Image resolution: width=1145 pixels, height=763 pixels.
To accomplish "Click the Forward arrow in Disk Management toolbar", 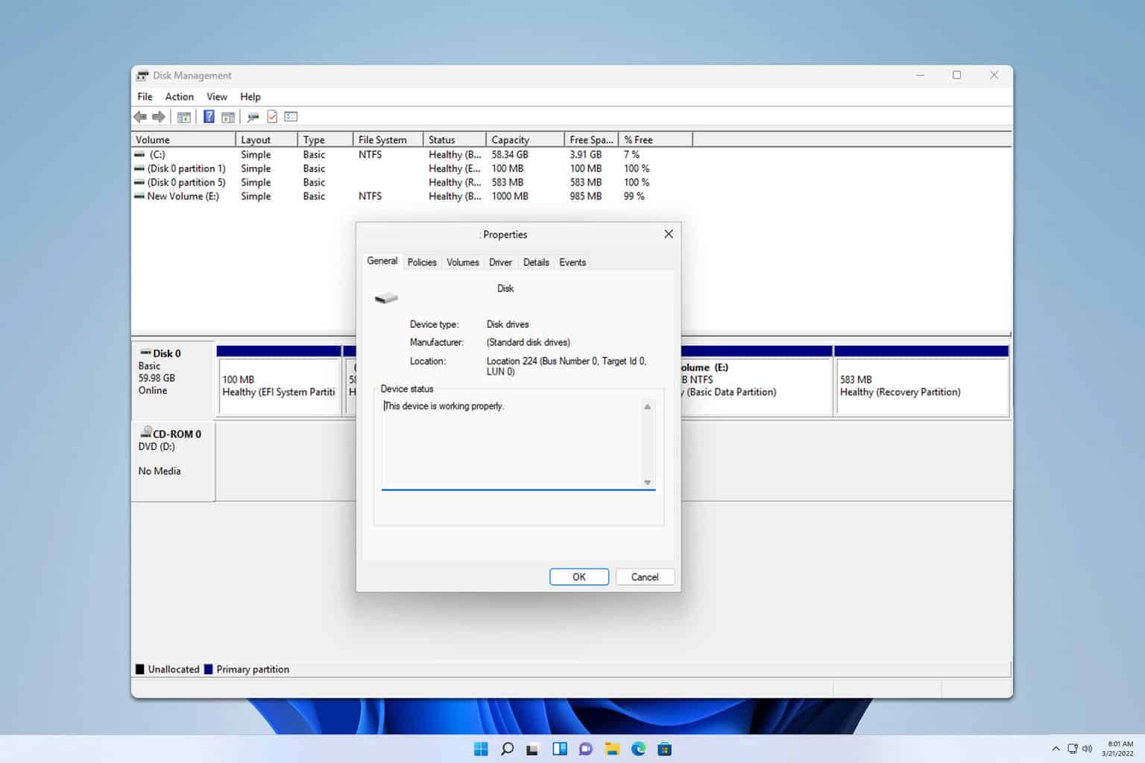I will [x=158, y=117].
